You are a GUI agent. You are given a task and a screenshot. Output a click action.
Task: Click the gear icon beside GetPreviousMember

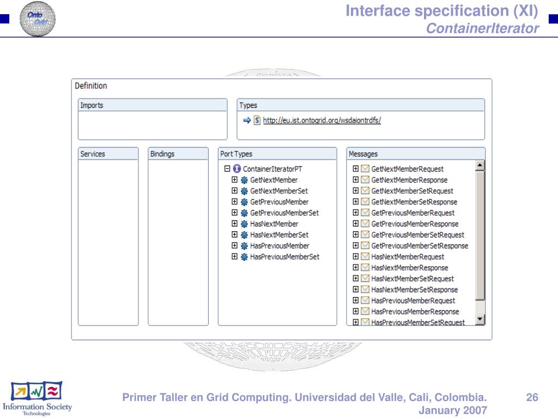point(244,202)
